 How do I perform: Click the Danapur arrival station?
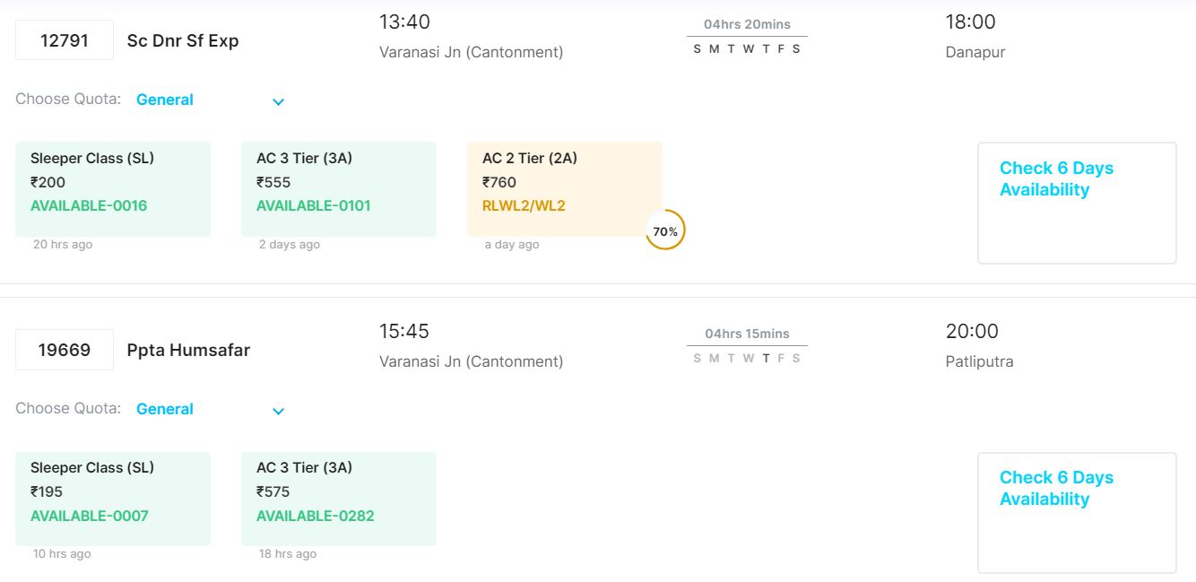[975, 52]
